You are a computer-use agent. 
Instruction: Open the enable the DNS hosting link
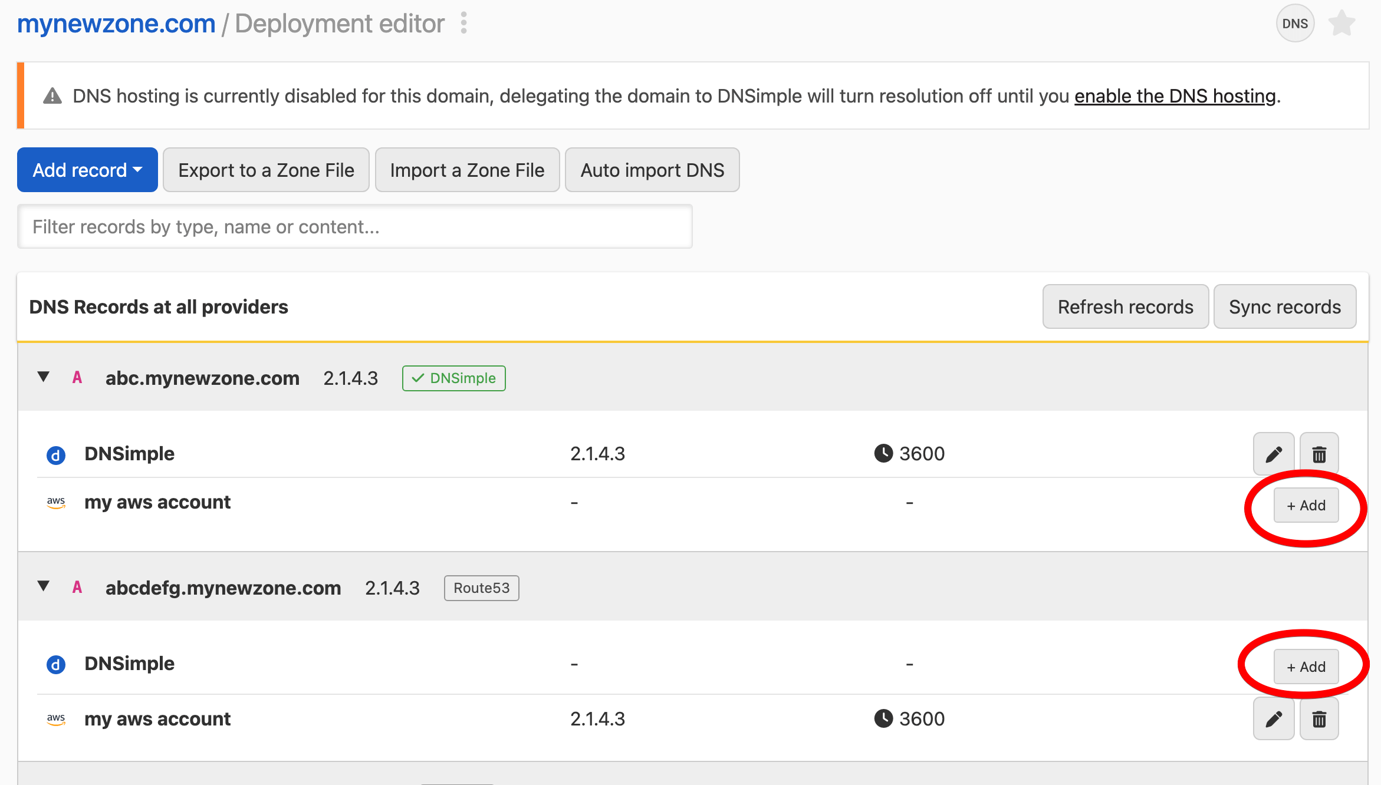click(x=1175, y=96)
